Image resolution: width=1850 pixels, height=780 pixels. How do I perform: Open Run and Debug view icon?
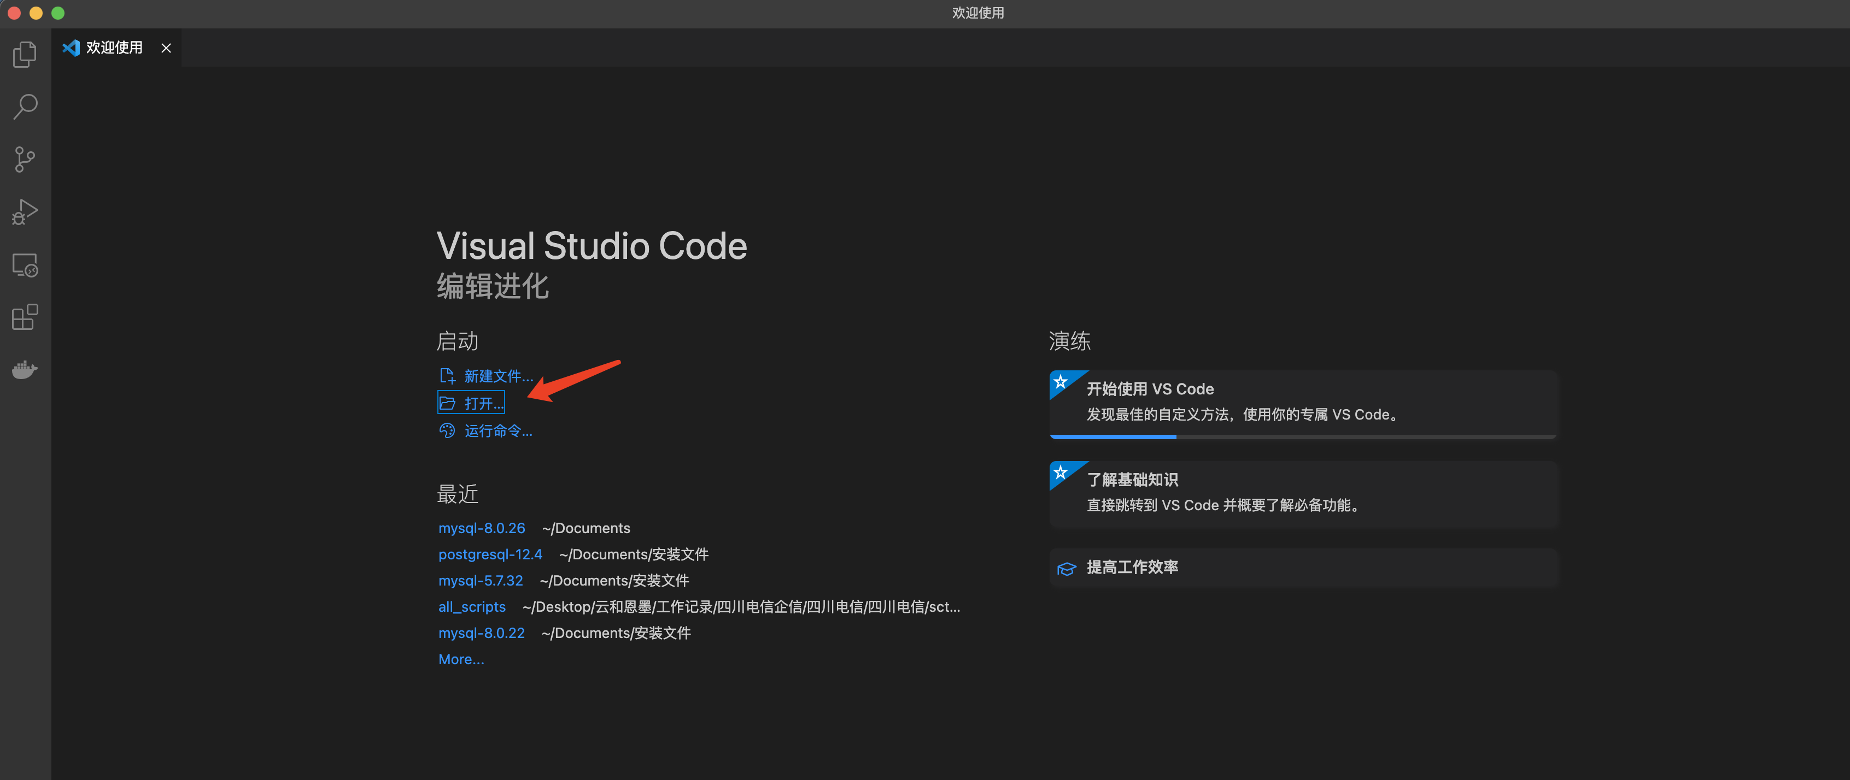point(25,212)
